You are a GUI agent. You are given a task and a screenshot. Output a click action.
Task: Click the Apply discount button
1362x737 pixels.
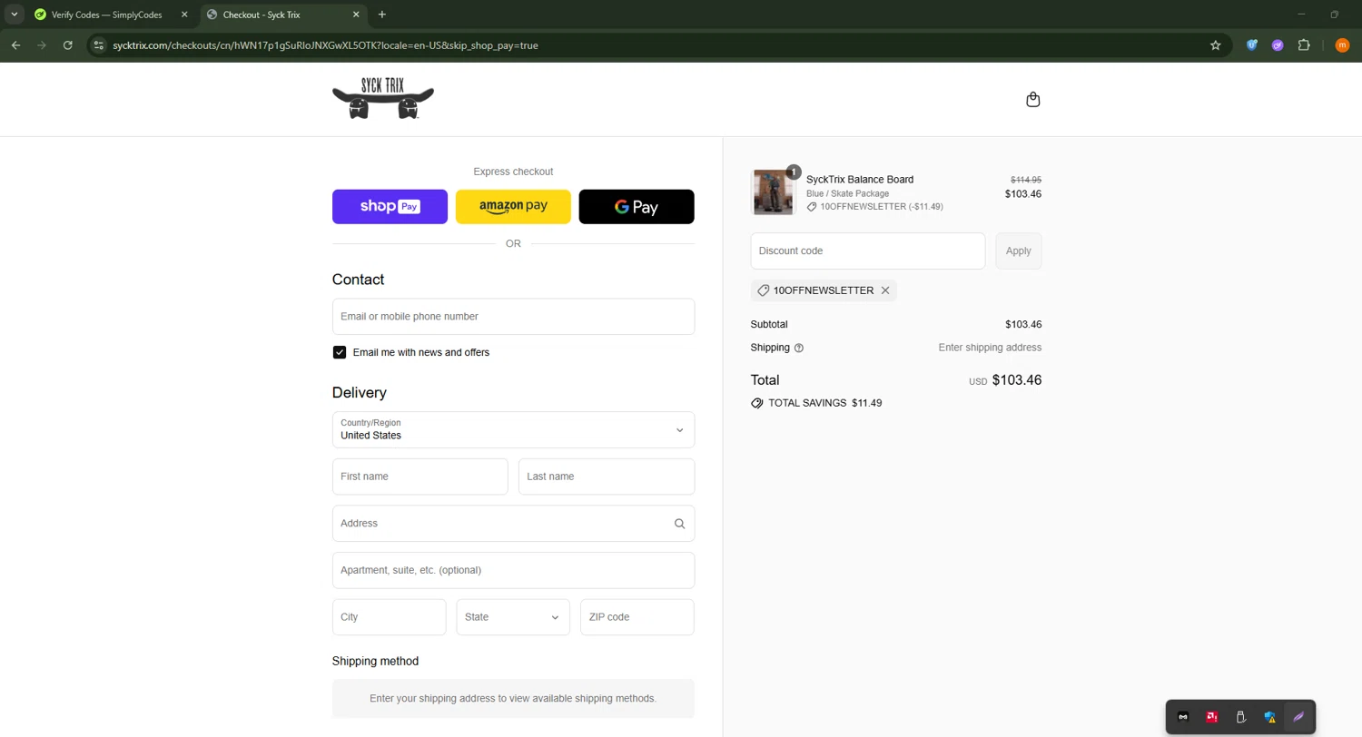(1019, 251)
